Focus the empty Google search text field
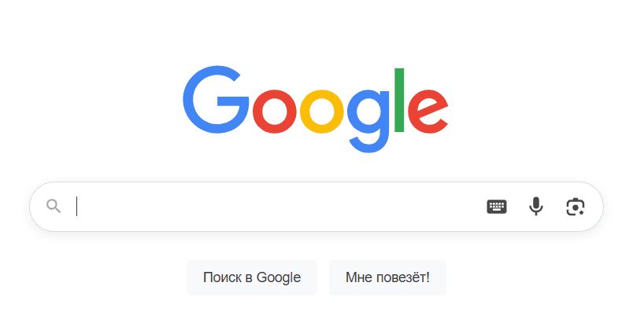Image resolution: width=644 pixels, height=334 pixels. click(x=277, y=206)
